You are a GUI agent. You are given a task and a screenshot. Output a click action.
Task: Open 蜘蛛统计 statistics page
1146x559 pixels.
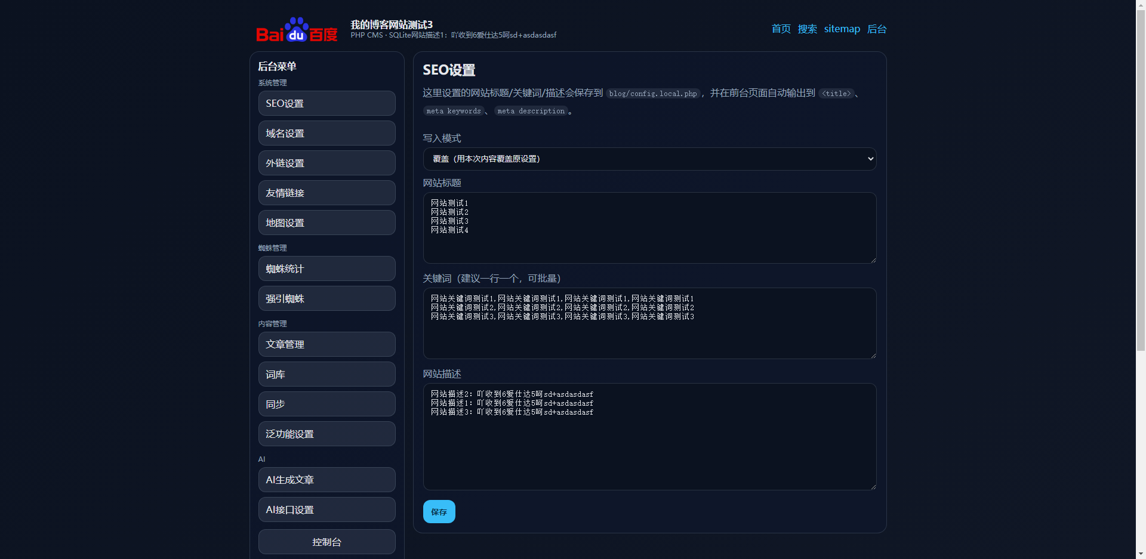tap(326, 268)
